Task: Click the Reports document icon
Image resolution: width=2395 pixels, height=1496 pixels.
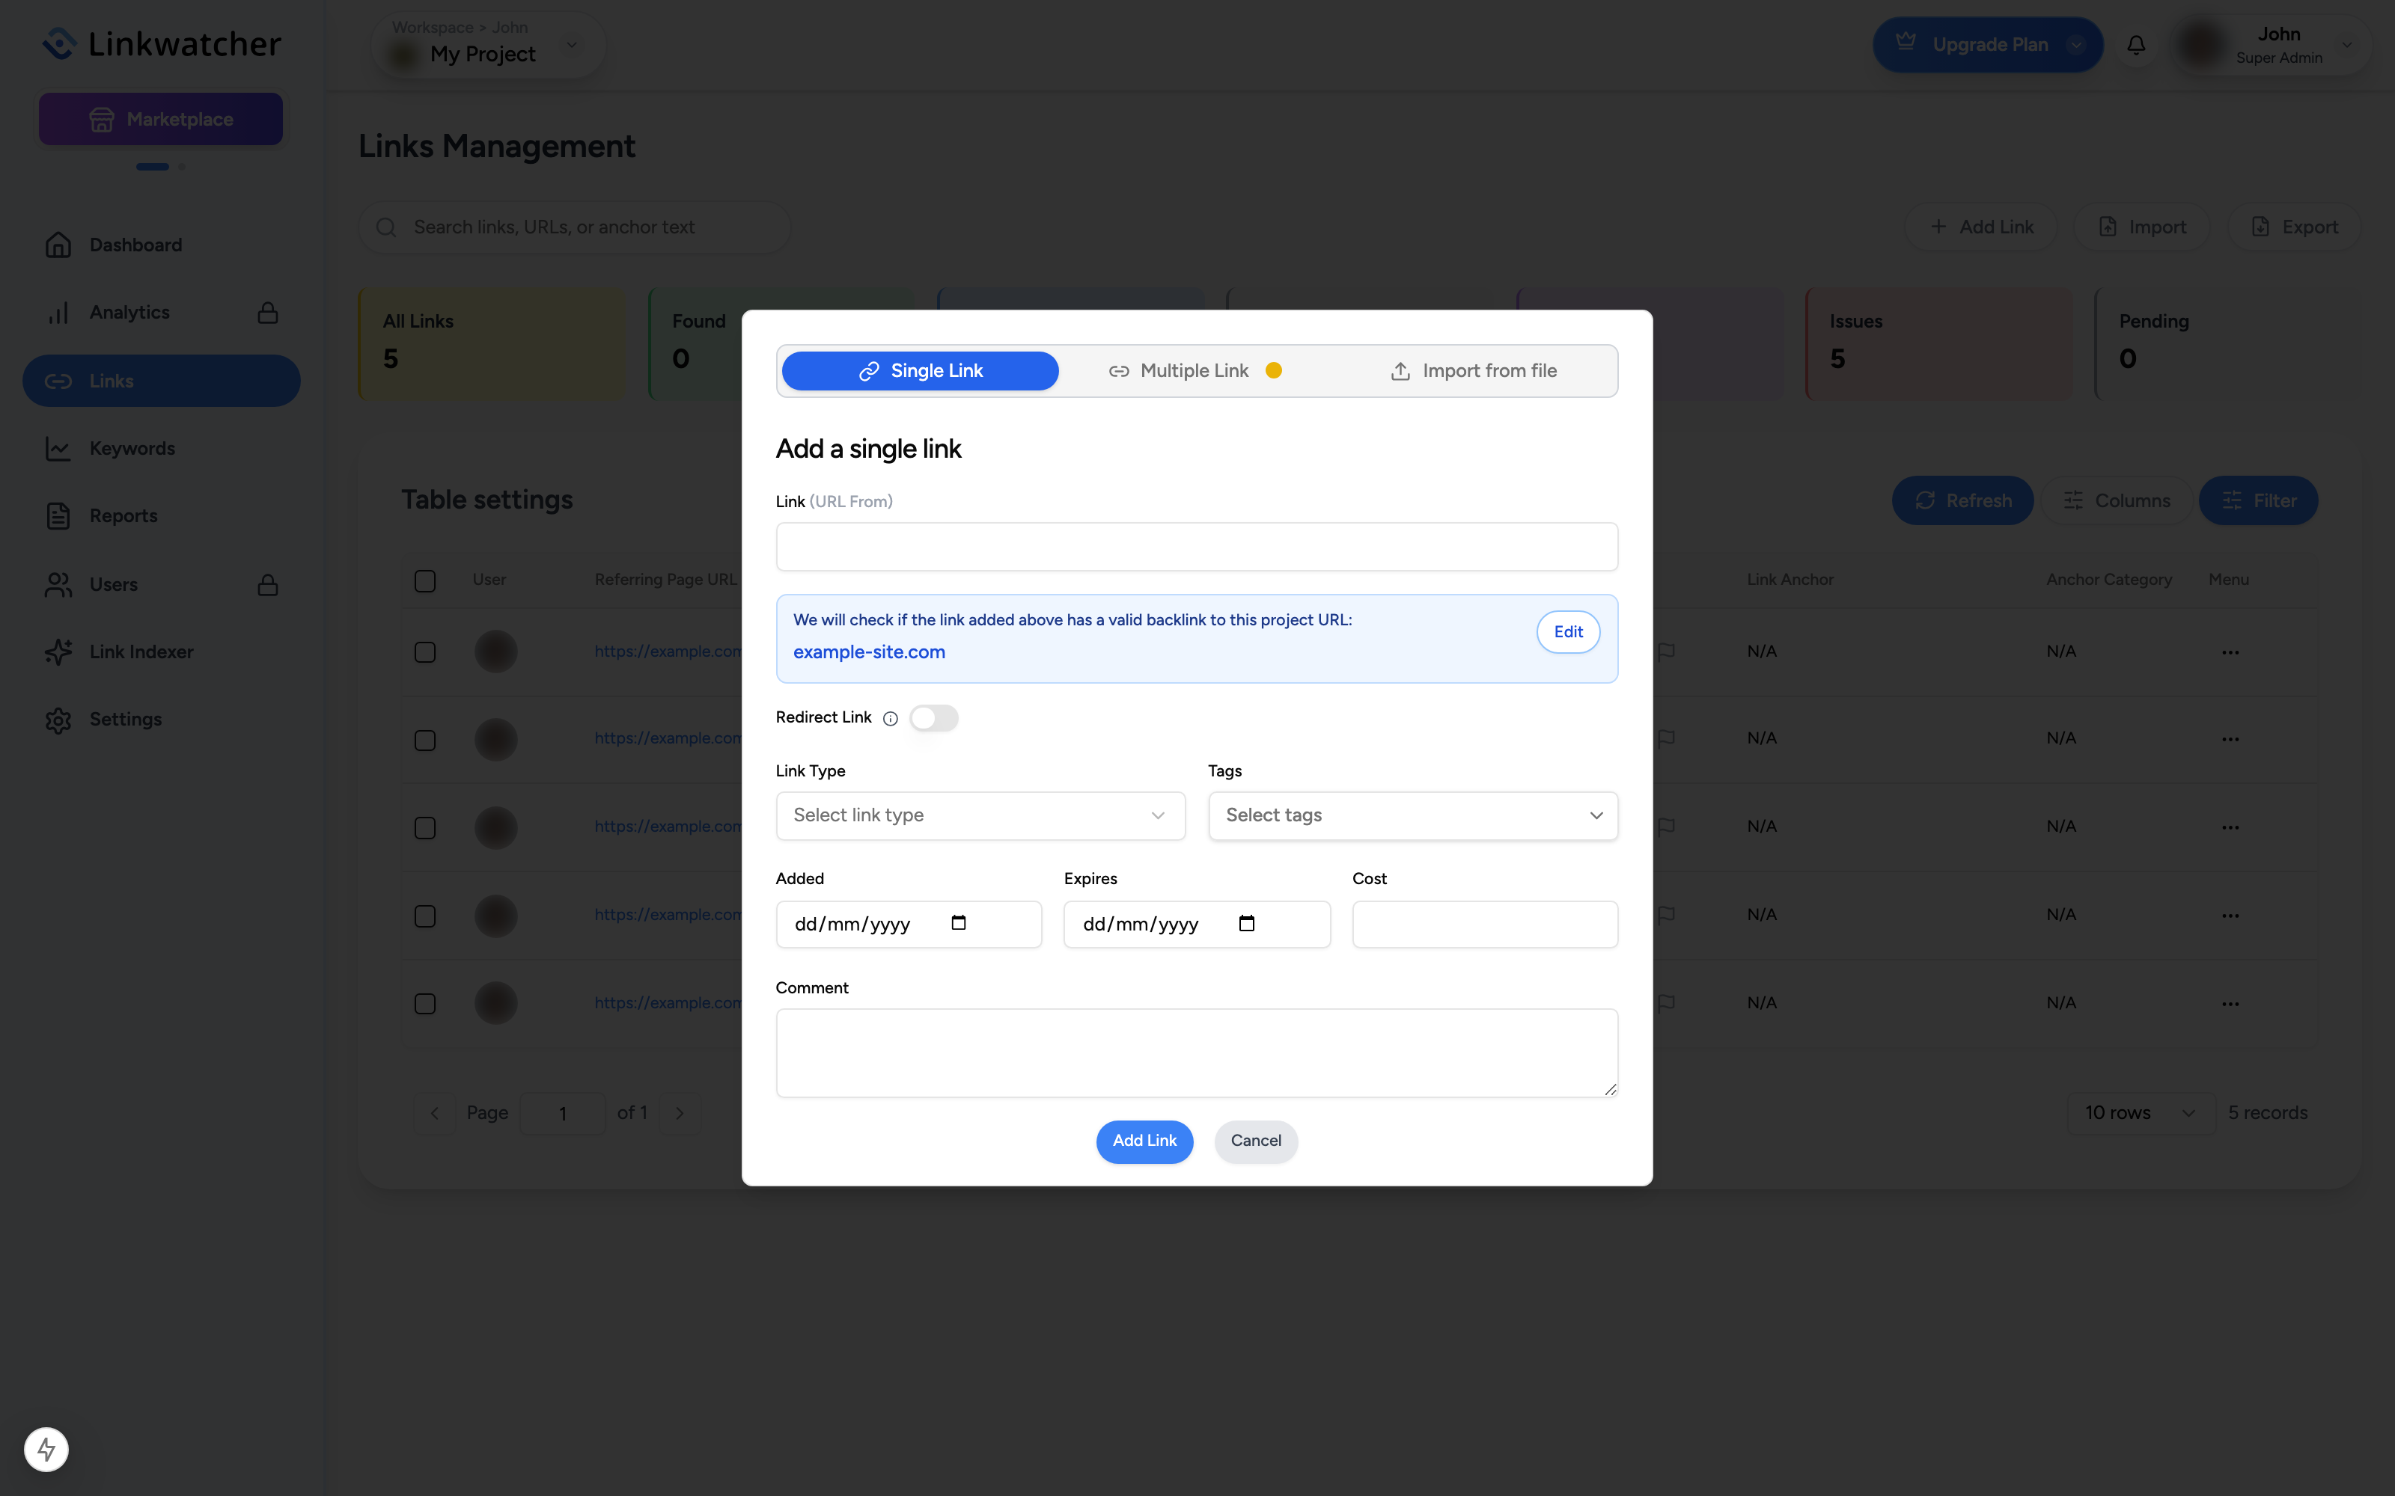Action: pos(58,515)
